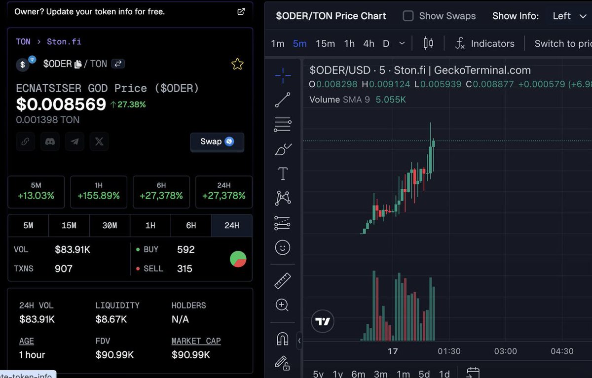Select the crosshair cursor tool

[283, 75]
